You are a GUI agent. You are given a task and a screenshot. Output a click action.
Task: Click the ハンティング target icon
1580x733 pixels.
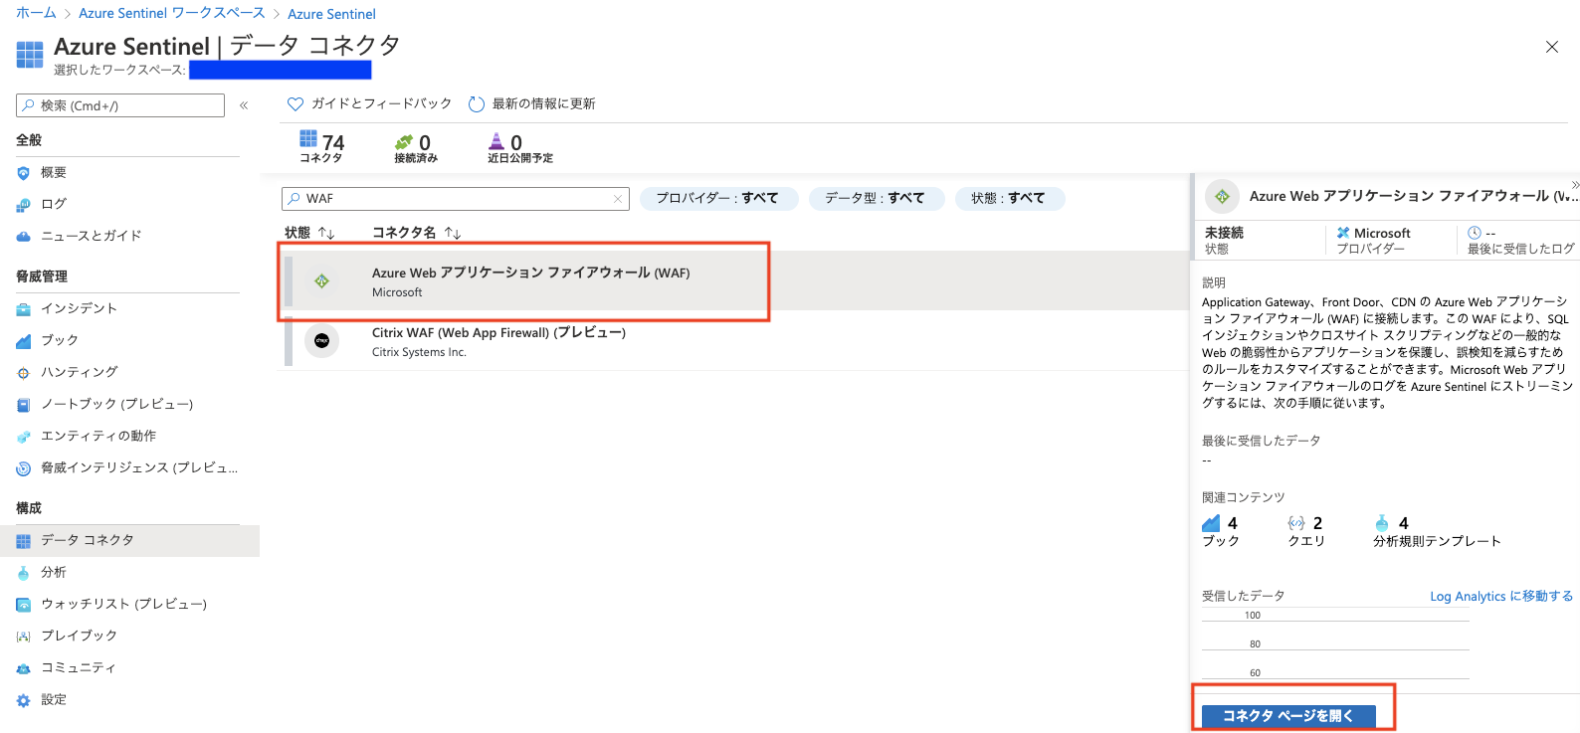pos(24,373)
